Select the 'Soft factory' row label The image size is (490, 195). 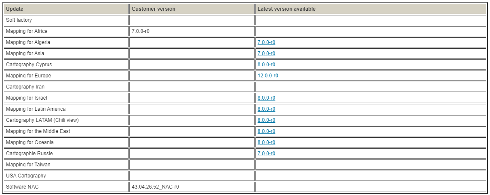click(x=19, y=20)
